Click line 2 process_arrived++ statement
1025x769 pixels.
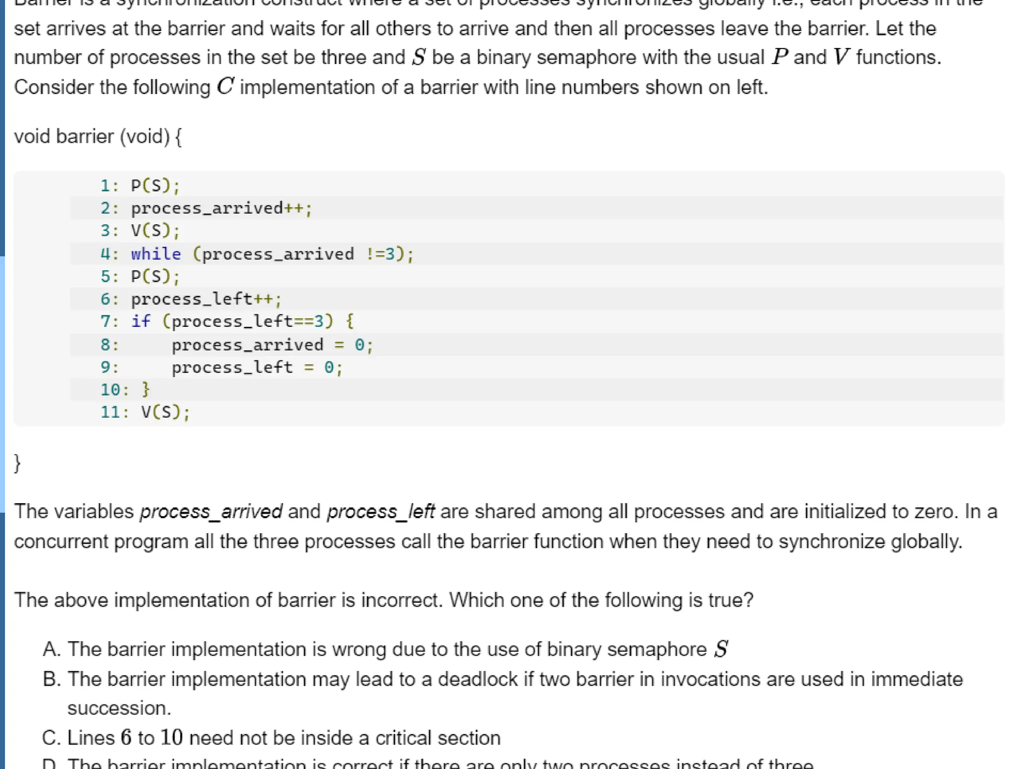(x=221, y=208)
